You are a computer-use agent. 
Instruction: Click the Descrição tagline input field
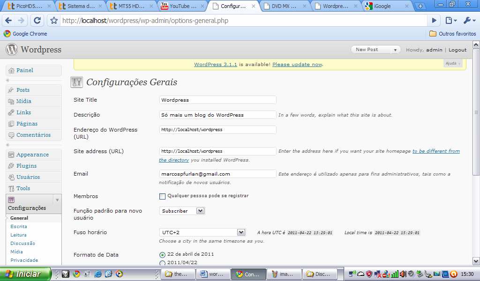click(x=217, y=115)
